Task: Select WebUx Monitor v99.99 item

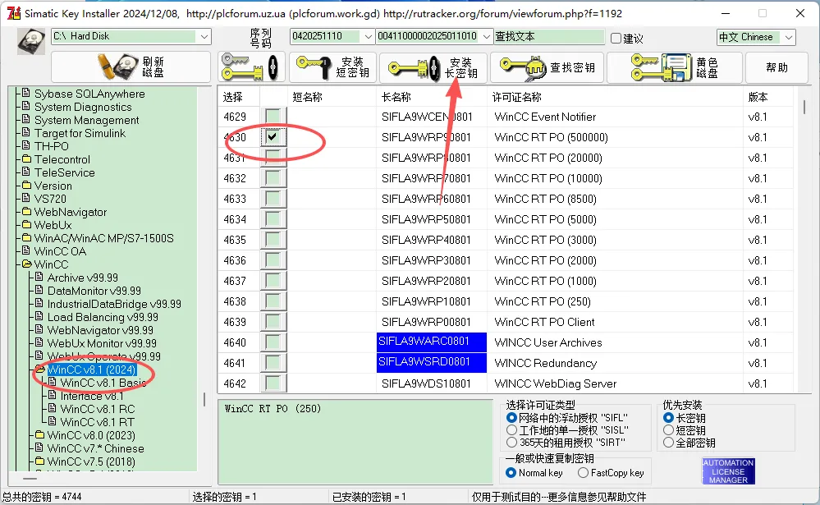Action: [x=102, y=343]
